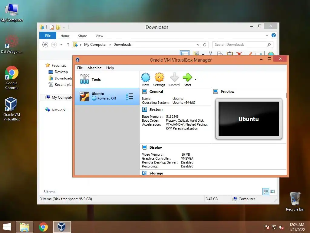Open the VirtualBox Help menu
The height and width of the screenshot is (233, 310).
pyautogui.click(x=110, y=68)
